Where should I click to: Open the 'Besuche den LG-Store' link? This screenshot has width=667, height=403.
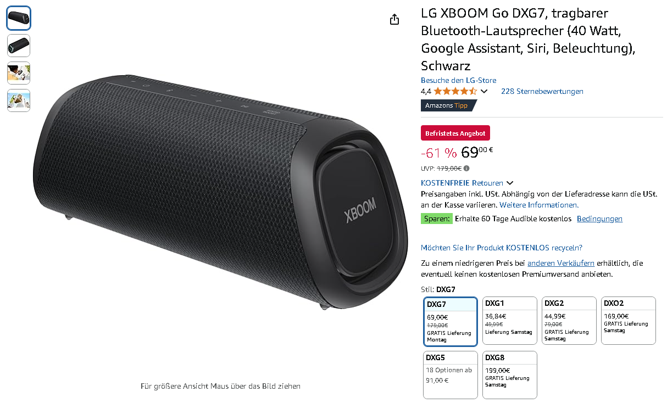[458, 80]
